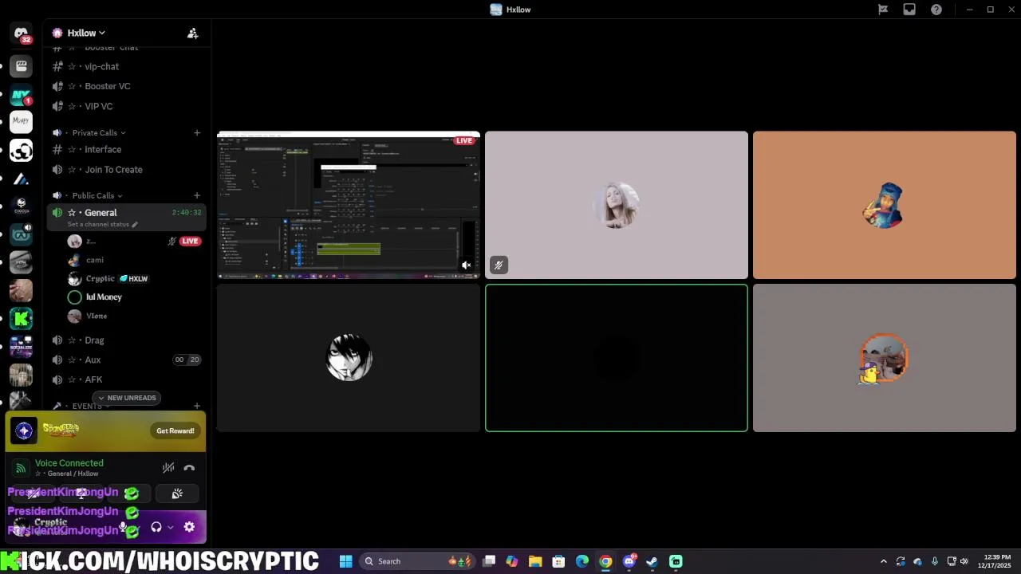Expand the EVENTS category
This screenshot has width=1021, height=574.
pos(87,406)
